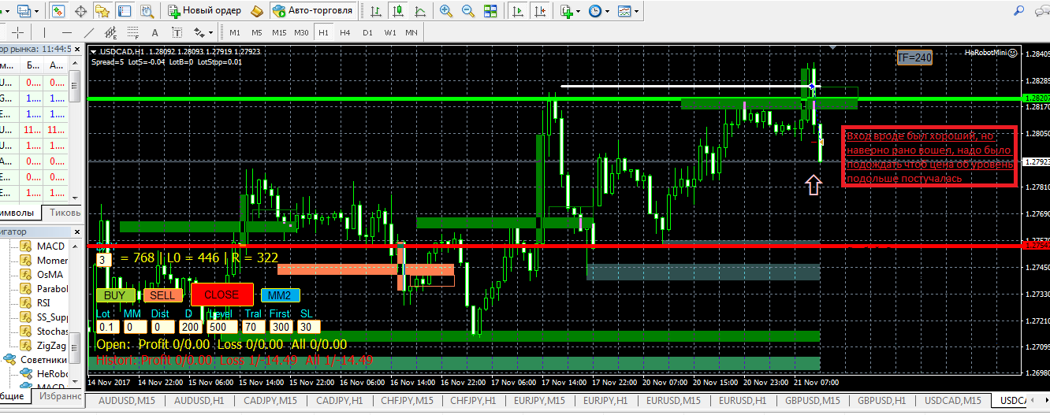Click the Lot input field showing 0.1
The height and width of the screenshot is (415, 1050).
point(107,327)
